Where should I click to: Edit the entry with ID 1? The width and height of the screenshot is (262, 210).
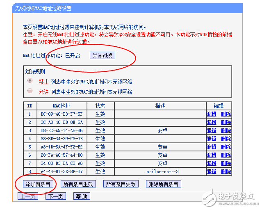pyautogui.click(x=211, y=114)
